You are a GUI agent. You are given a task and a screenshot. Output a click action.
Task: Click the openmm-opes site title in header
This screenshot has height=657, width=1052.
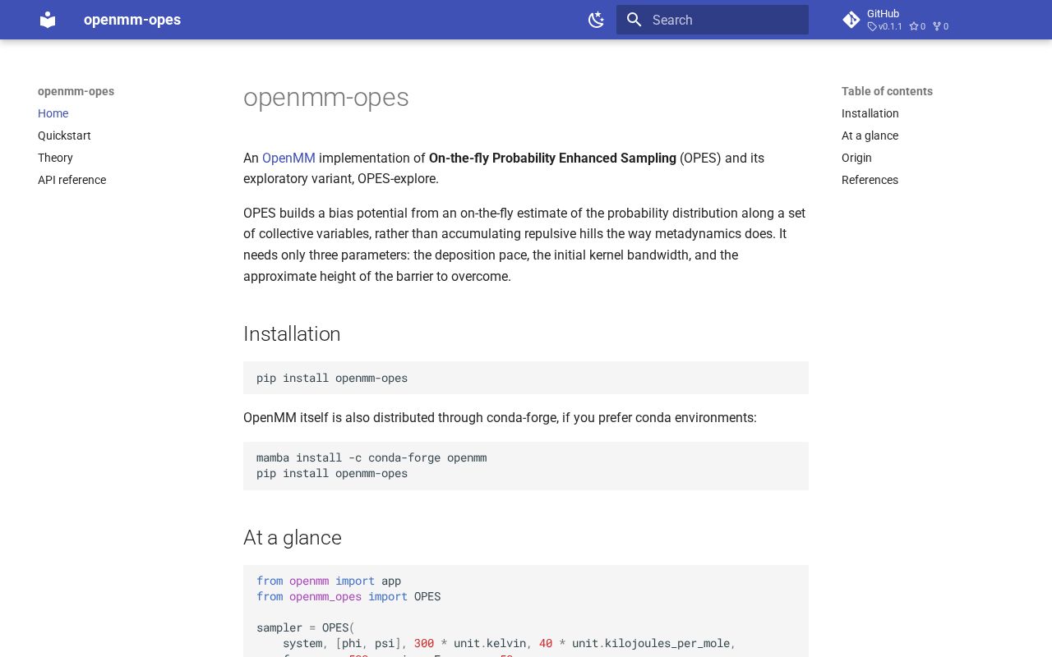[x=132, y=20]
